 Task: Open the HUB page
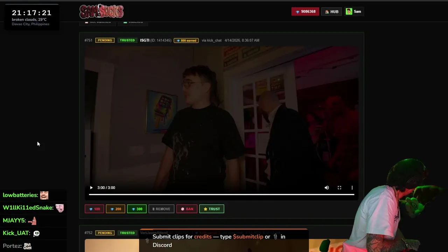coord(331,12)
